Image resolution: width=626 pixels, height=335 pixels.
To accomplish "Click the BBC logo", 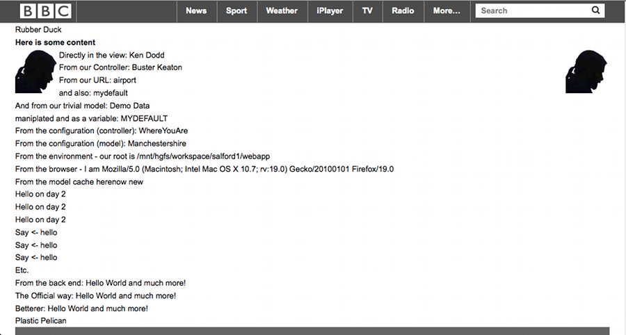I will click(46, 10).
